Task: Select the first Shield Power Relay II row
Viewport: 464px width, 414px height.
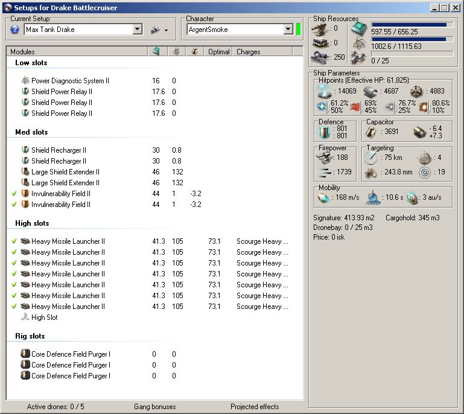Action: pyautogui.click(x=154, y=92)
